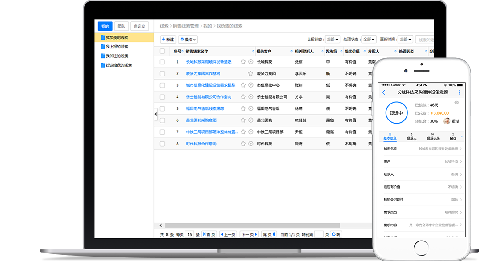Expand the 联系人 field row on phone

pyautogui.click(x=422, y=174)
